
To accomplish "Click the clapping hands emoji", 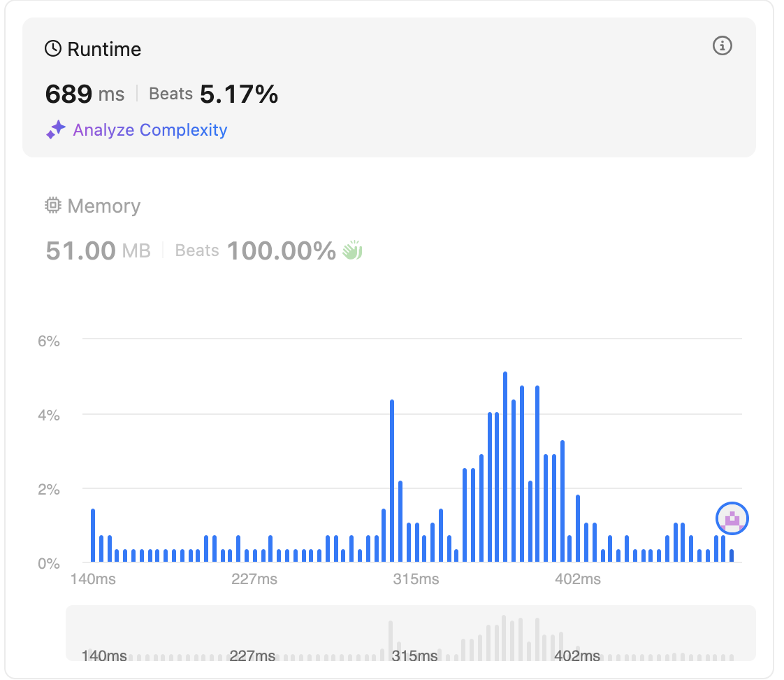I will [x=352, y=250].
